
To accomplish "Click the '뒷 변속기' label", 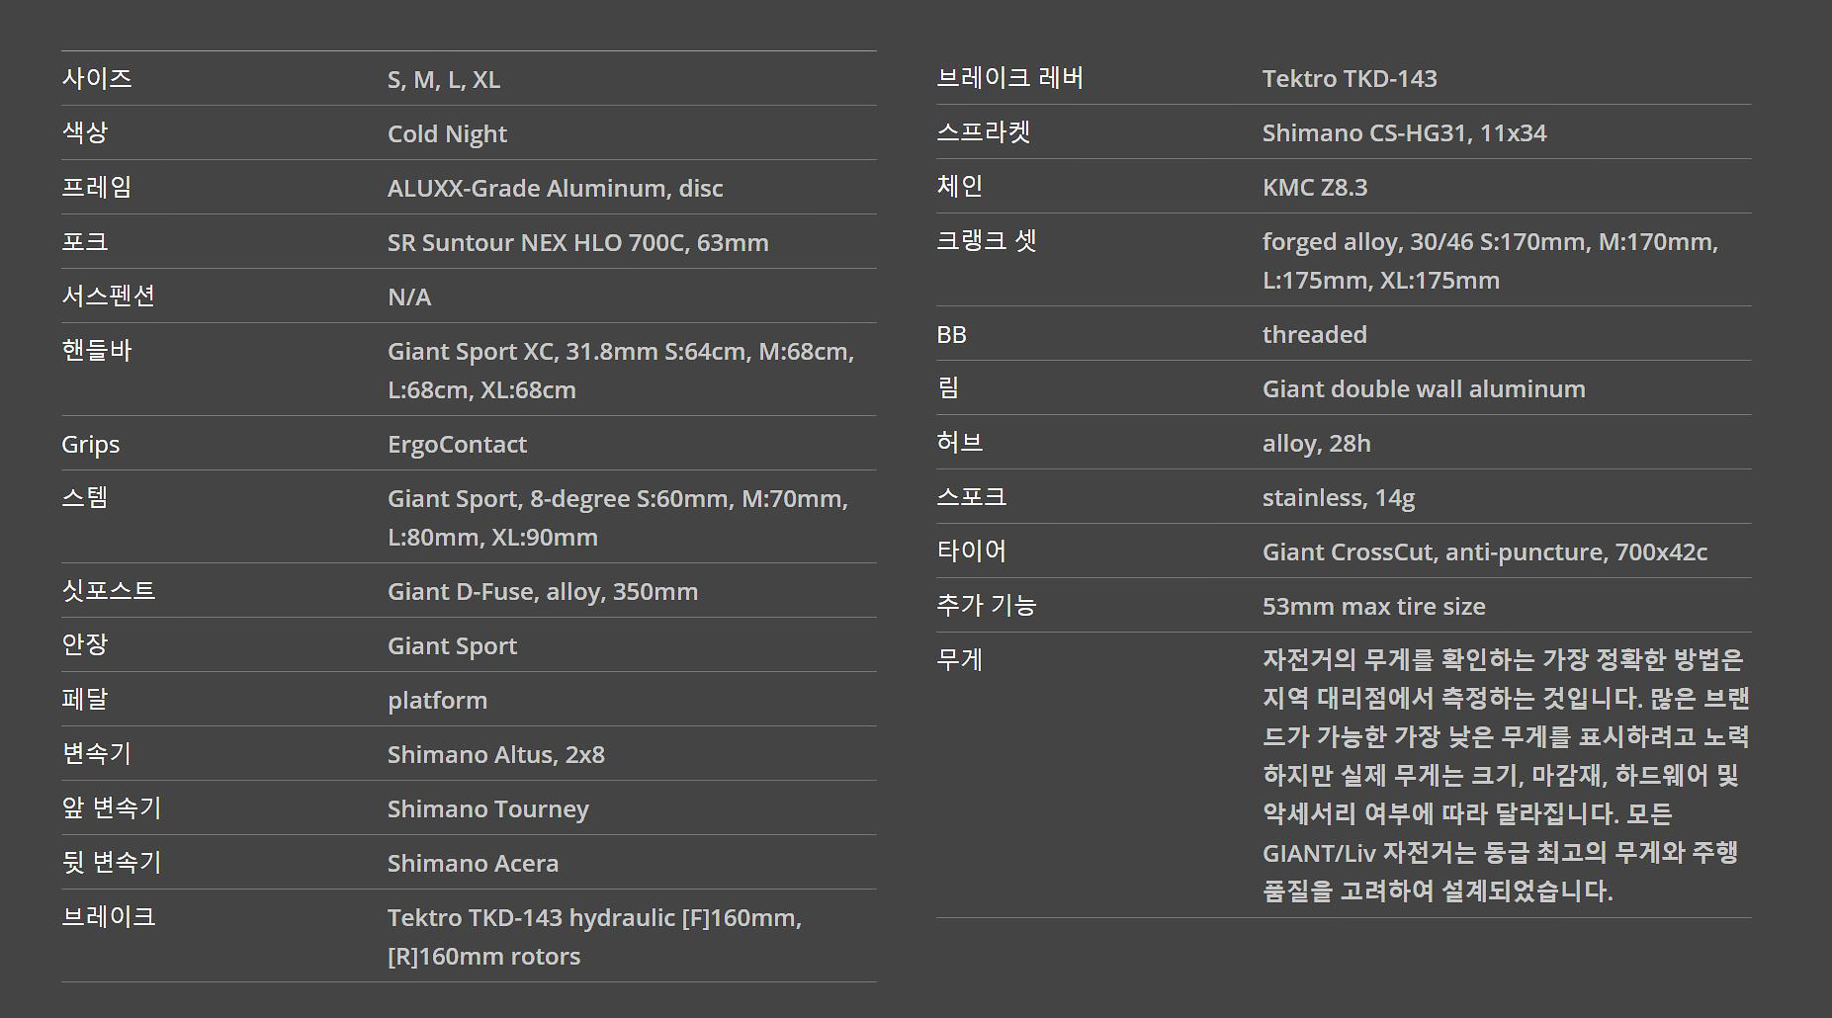I will click(112, 863).
